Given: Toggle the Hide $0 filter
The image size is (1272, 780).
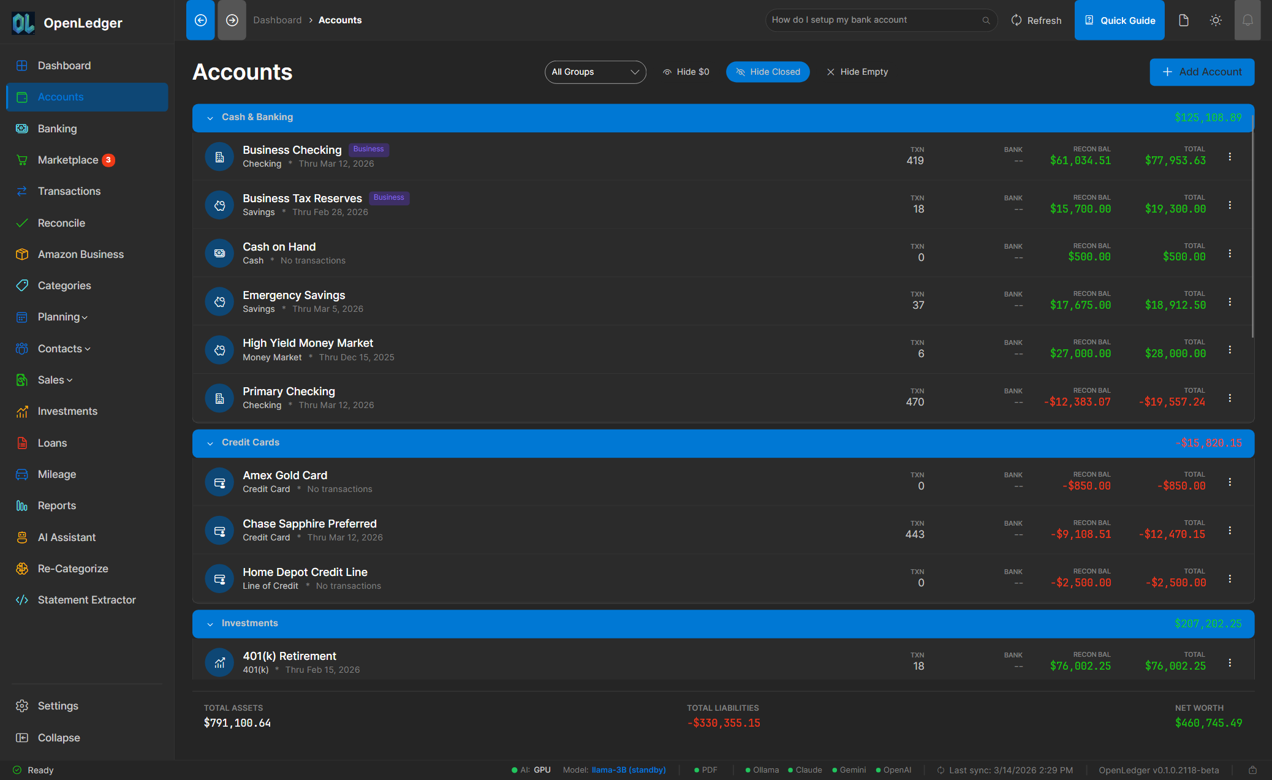Looking at the screenshot, I should coord(686,72).
